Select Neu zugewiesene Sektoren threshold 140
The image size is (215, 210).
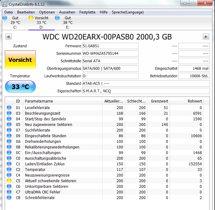165,125
